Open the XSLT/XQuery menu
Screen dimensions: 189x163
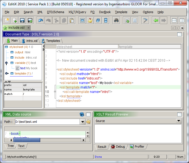pyautogui.click(x=77, y=12)
